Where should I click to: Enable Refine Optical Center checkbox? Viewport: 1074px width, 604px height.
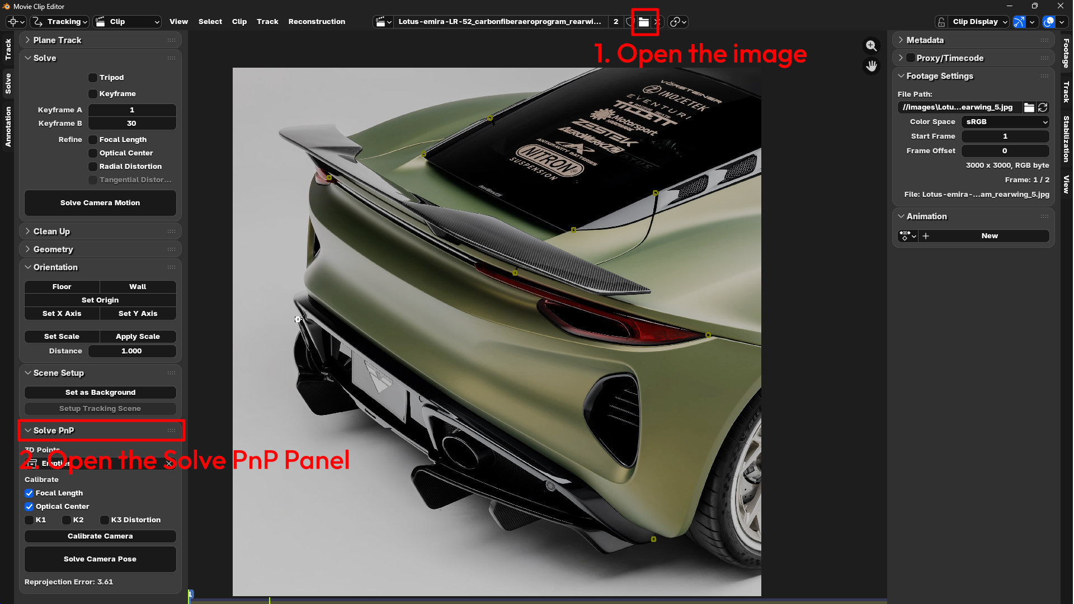[x=93, y=153]
